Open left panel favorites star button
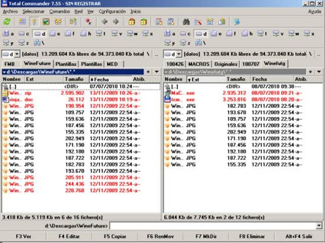The image size is (325, 243). (x=148, y=72)
